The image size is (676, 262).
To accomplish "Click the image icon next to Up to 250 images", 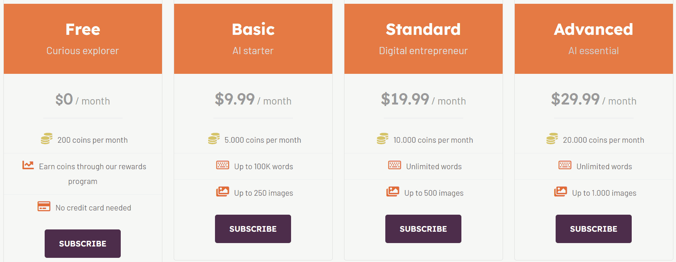I will pyautogui.click(x=223, y=192).
